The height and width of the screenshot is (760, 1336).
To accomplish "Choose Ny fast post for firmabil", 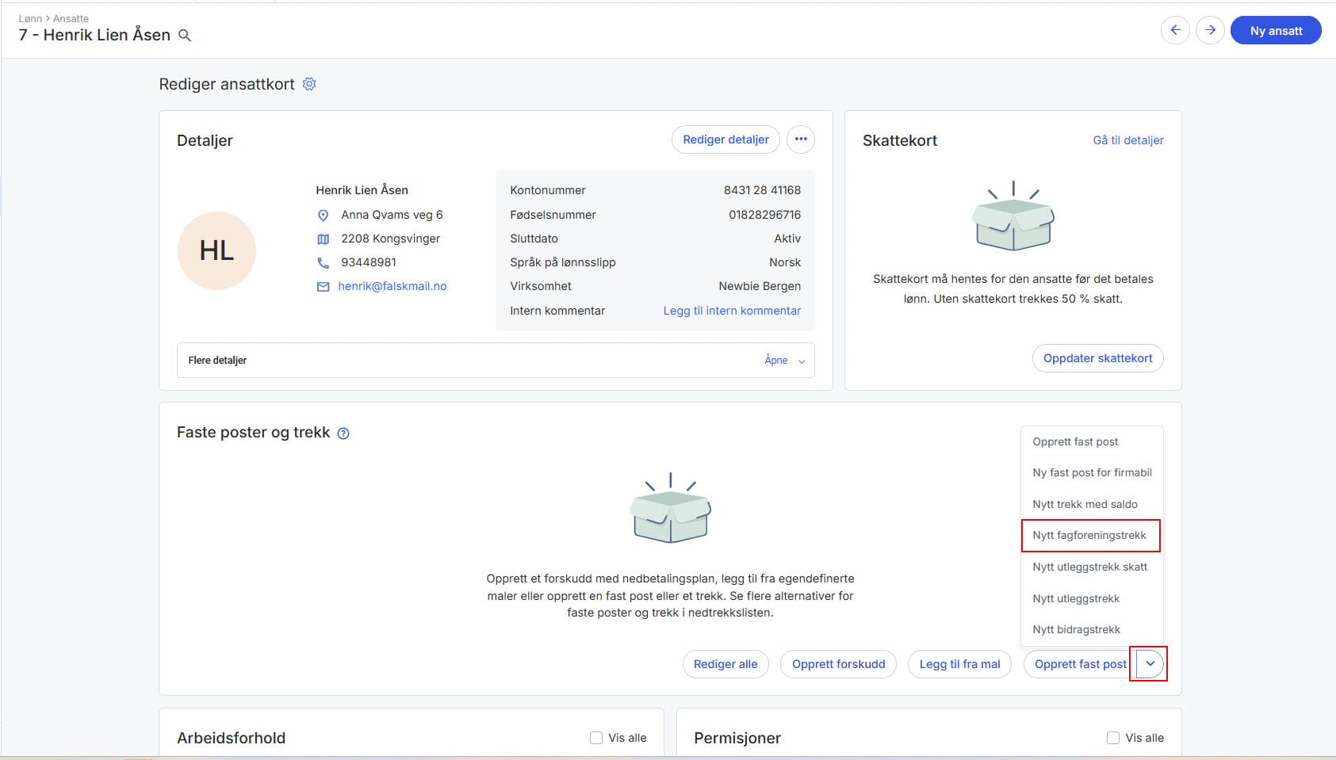I will (1092, 472).
